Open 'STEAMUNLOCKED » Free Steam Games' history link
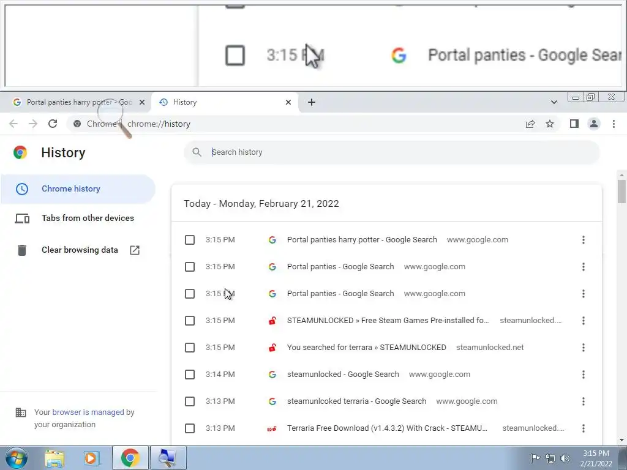Viewport: 627px width, 470px height. pyautogui.click(x=388, y=321)
